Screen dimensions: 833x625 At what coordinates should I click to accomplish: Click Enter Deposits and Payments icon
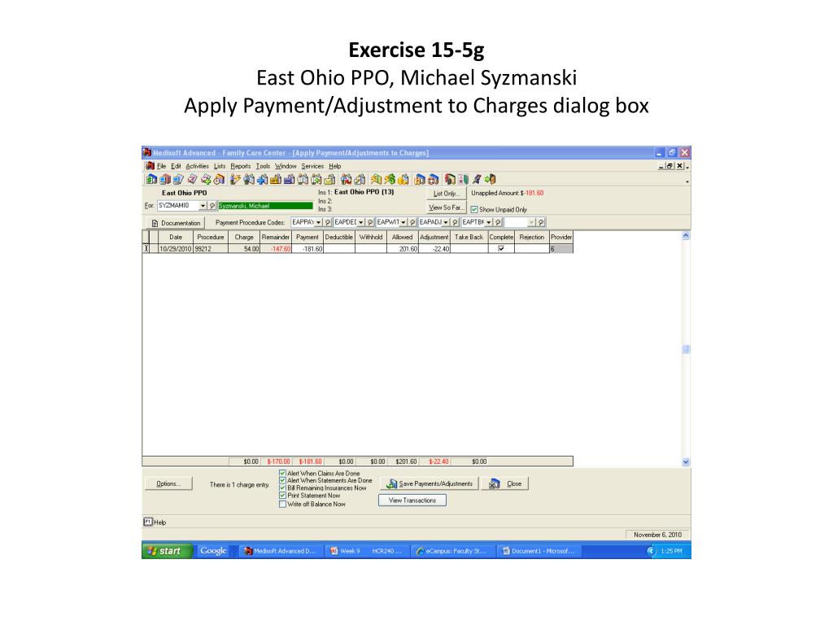pos(403,180)
